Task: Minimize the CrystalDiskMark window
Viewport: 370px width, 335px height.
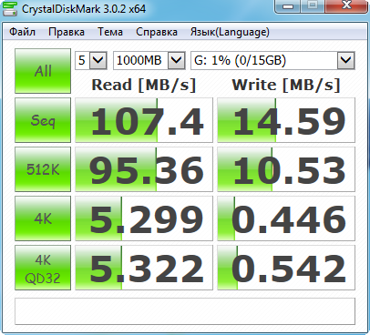Action: (x=288, y=6)
